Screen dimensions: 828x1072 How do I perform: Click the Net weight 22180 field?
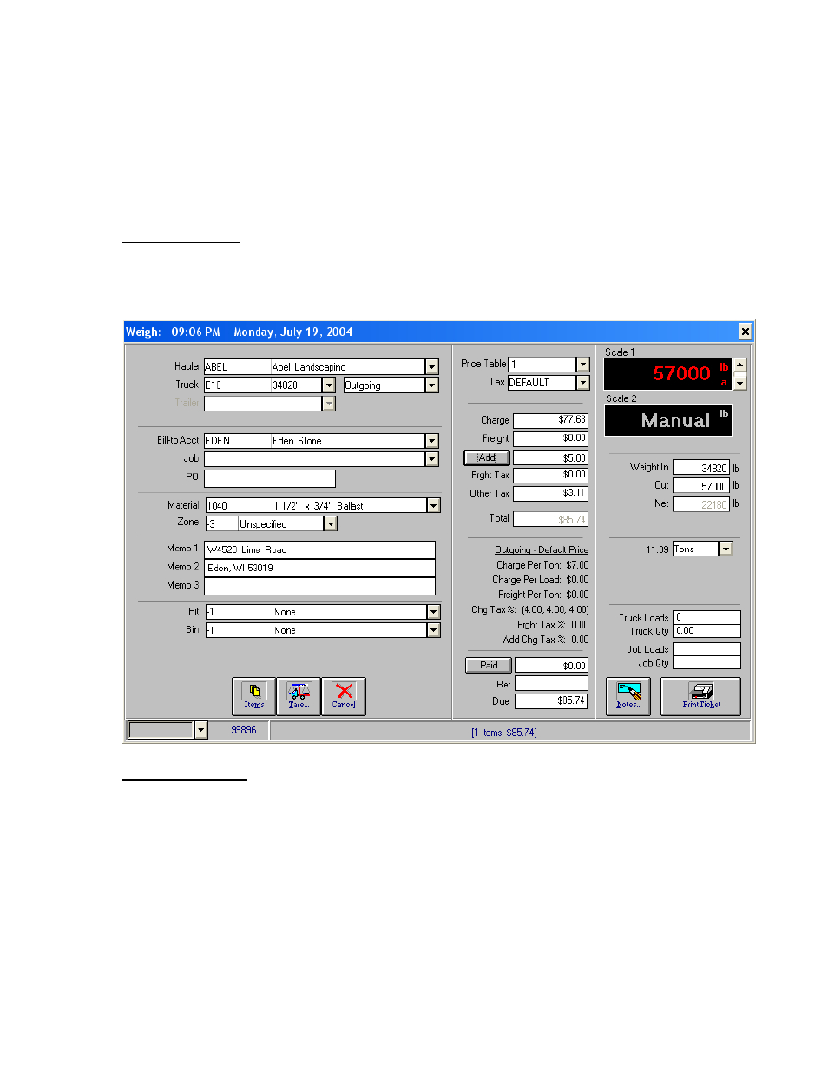[x=701, y=504]
